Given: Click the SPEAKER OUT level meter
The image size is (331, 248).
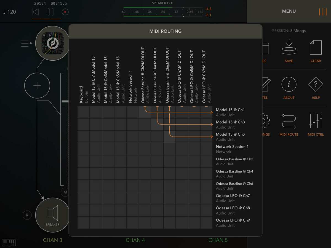Looking at the screenshot, I should point(163,12).
